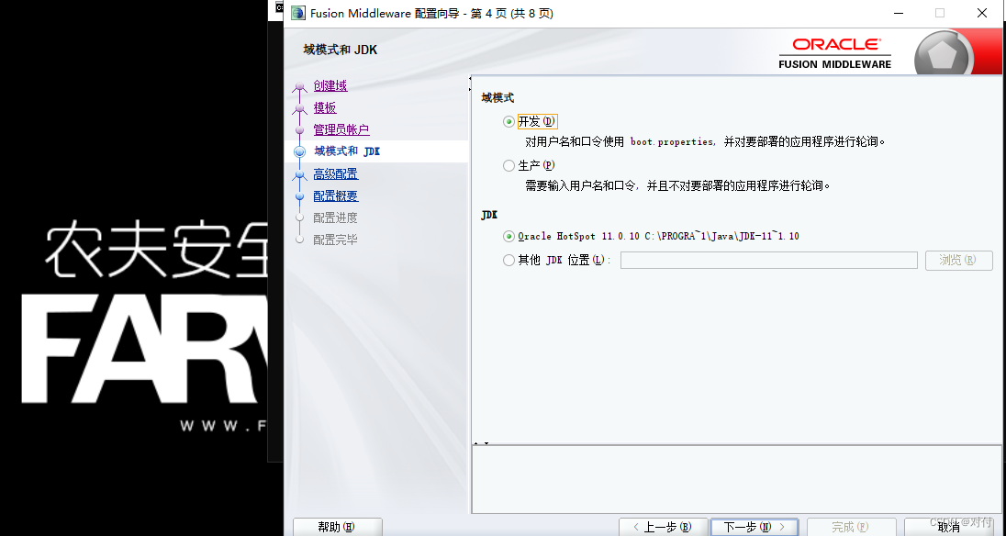Select the 开发 development mode radio button

point(509,122)
